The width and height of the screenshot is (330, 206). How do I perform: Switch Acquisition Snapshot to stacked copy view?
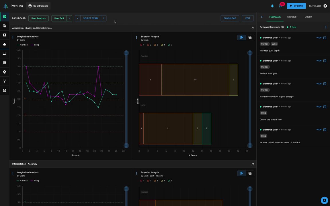[x=250, y=37]
